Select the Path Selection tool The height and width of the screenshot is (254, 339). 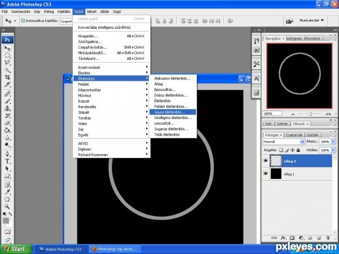(7, 168)
